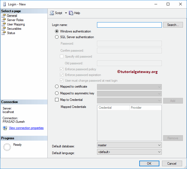Click the Search... button
The height and width of the screenshot is (169, 187).
coord(173,25)
